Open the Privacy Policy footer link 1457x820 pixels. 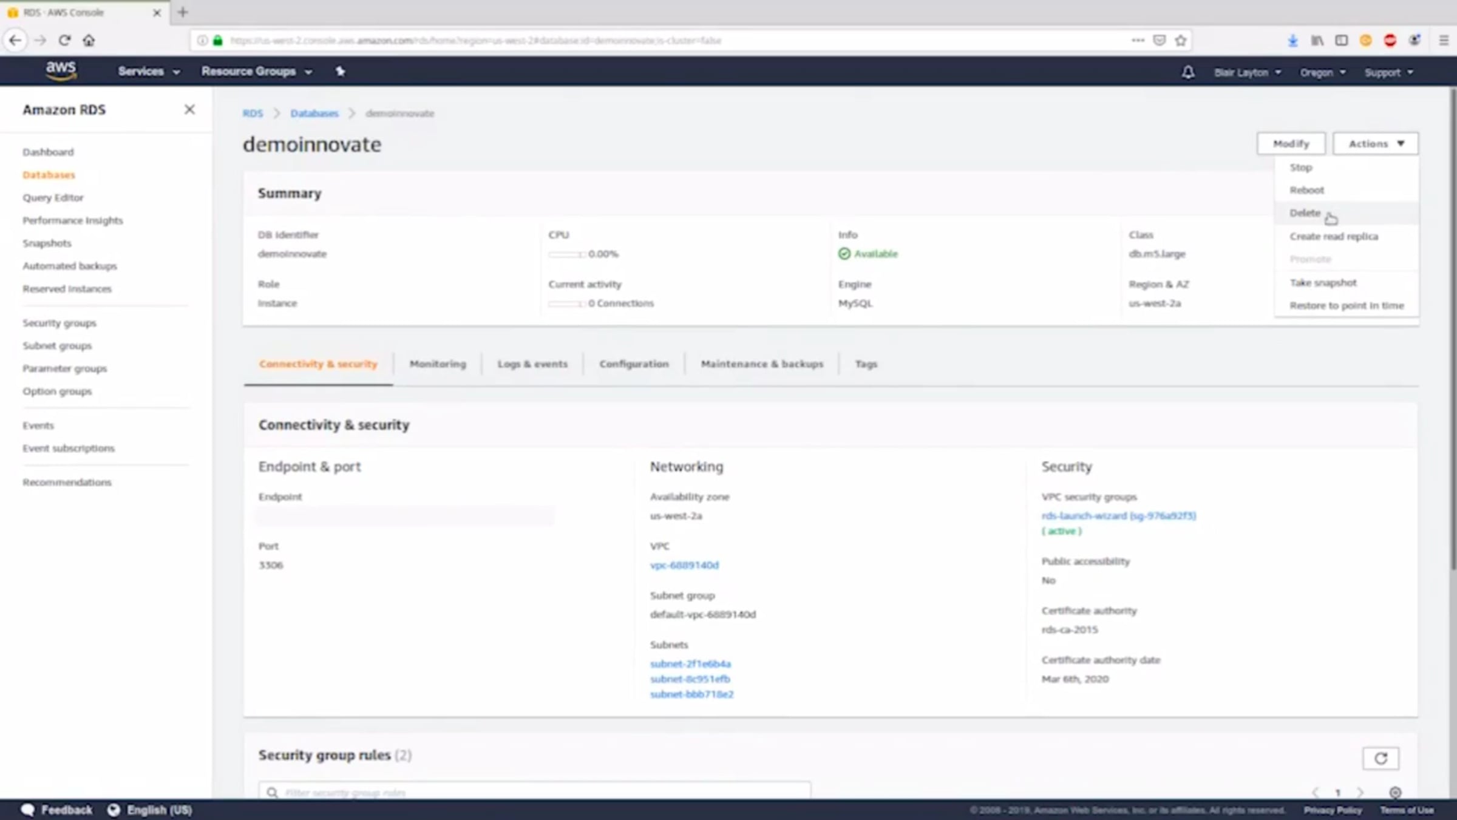(1333, 810)
